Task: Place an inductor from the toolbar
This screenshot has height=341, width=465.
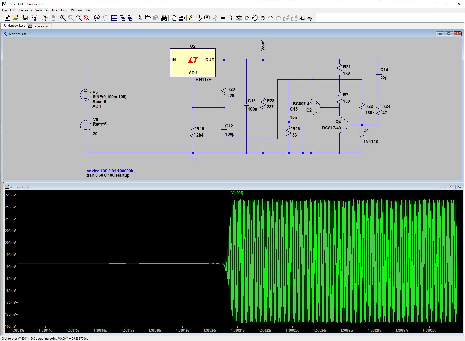Action: 231,18
